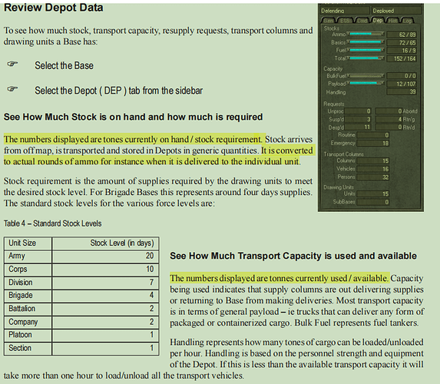Click the stock level 20 for Army
Screen dimensions: 440x384
click(149, 256)
